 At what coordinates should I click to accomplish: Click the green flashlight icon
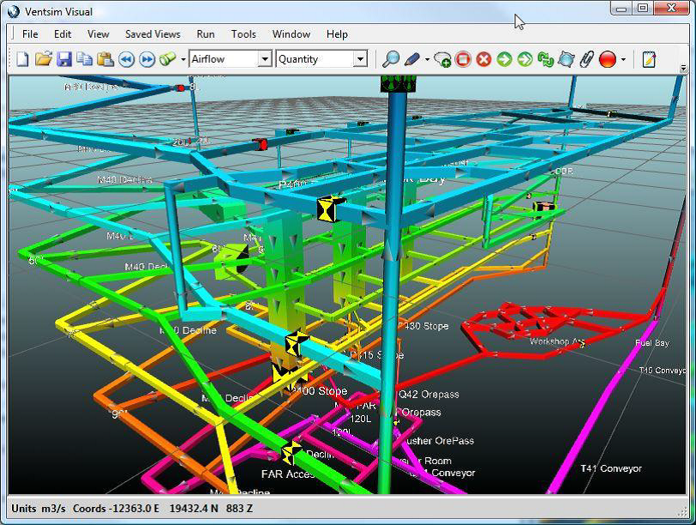[x=168, y=59]
